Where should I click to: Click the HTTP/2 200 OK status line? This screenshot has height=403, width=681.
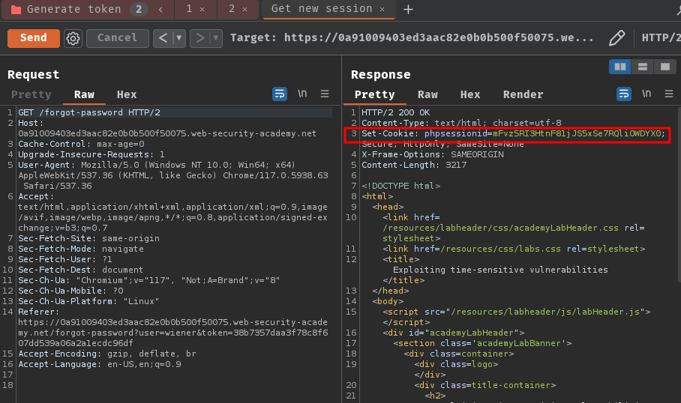(396, 112)
